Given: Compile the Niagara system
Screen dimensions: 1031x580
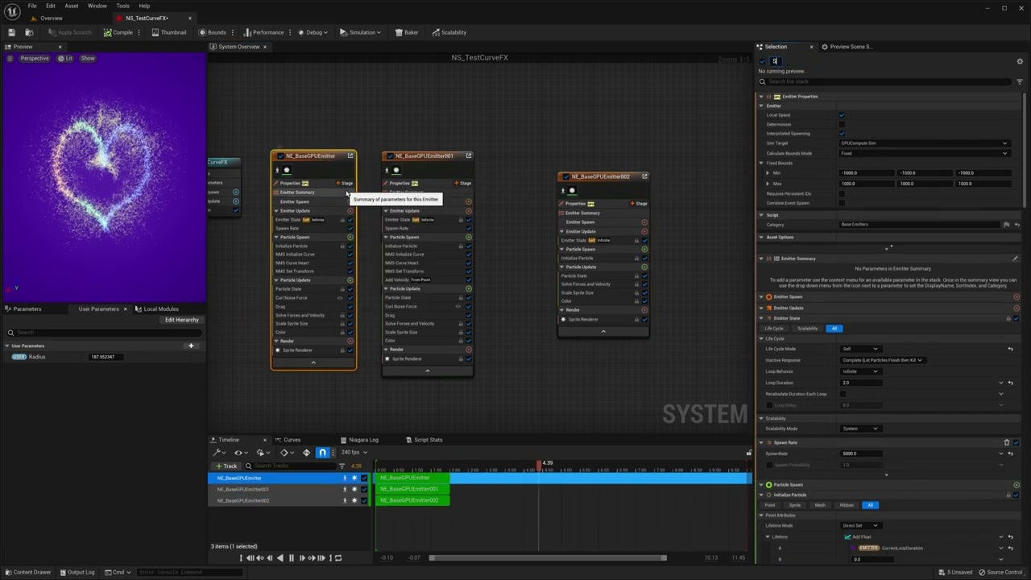Looking at the screenshot, I should coord(118,32).
